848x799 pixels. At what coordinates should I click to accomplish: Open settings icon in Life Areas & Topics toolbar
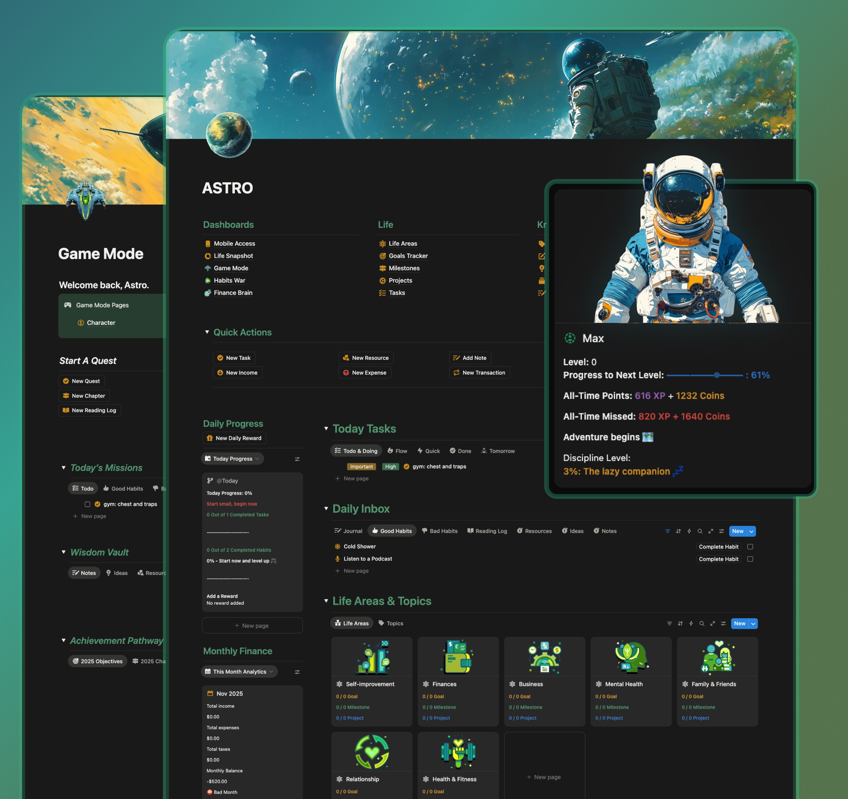[x=724, y=623]
